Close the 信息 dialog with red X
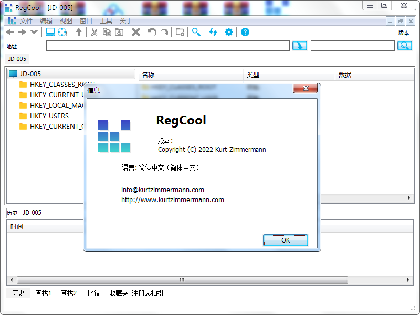 pos(306,88)
